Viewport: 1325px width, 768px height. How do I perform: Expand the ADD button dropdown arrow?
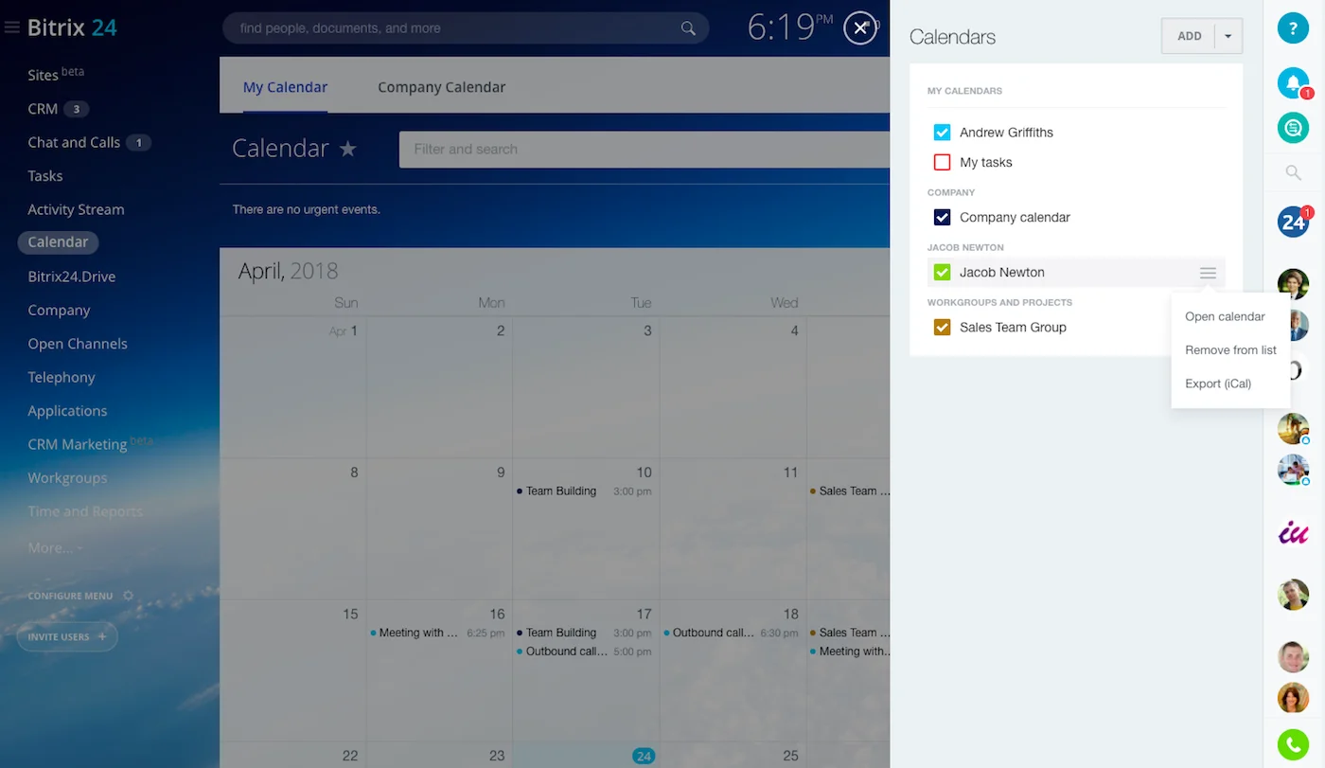point(1228,36)
